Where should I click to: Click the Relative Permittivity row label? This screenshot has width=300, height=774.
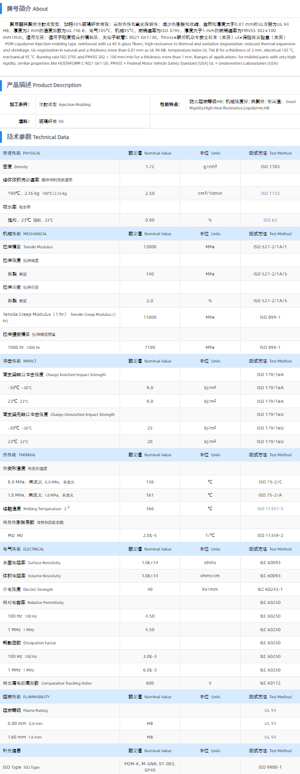coord(34,602)
